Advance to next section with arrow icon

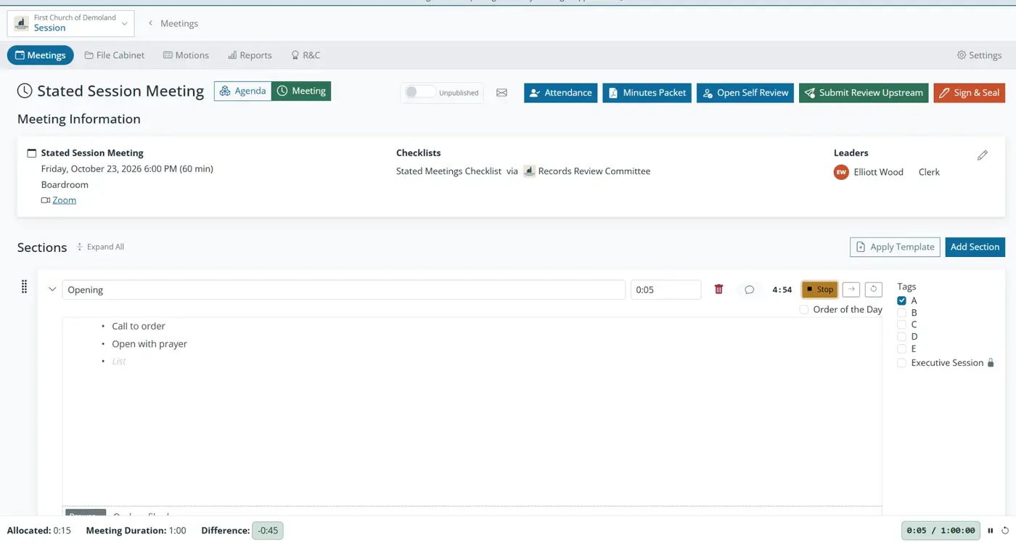pyautogui.click(x=851, y=289)
